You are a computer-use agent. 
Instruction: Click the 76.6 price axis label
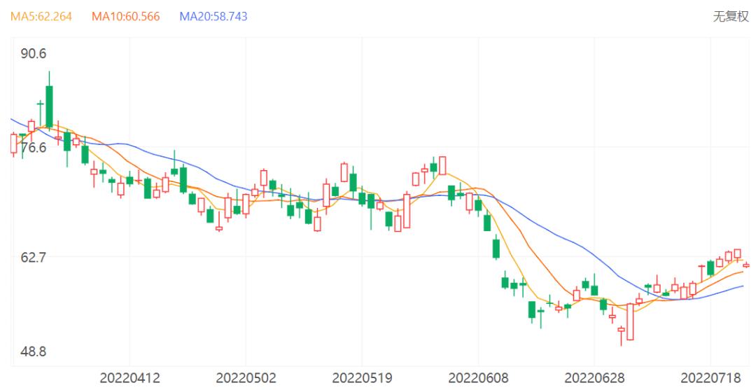point(34,147)
